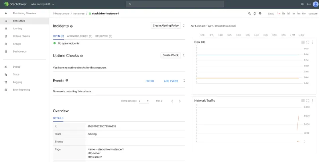319x162 pixels.
Task: Go to next events page
Action: point(180,101)
